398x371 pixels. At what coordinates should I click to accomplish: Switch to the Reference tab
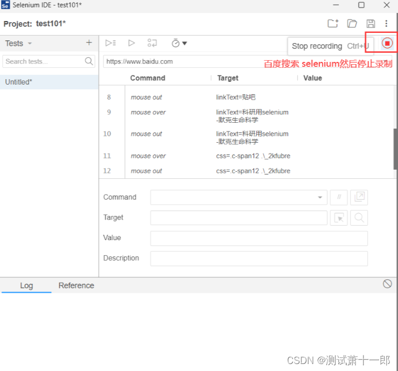pos(76,285)
